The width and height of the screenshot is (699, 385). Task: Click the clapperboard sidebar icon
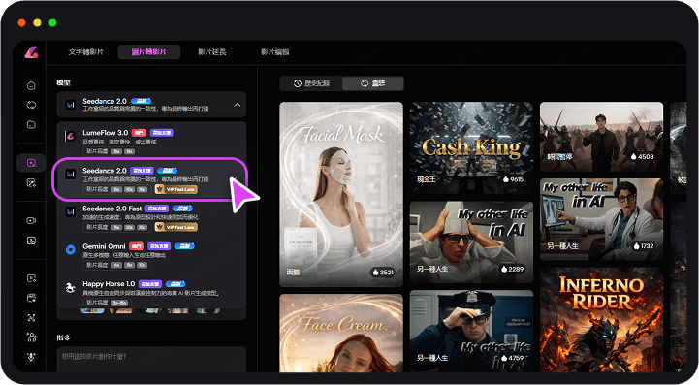(31, 298)
